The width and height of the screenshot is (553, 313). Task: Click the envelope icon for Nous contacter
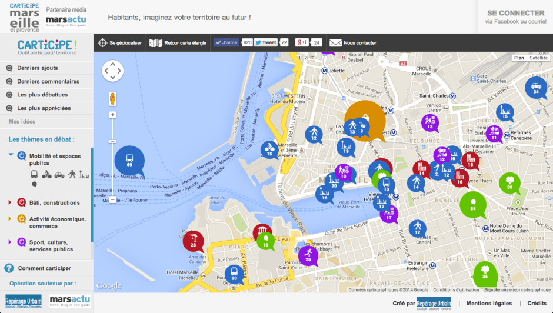point(335,42)
